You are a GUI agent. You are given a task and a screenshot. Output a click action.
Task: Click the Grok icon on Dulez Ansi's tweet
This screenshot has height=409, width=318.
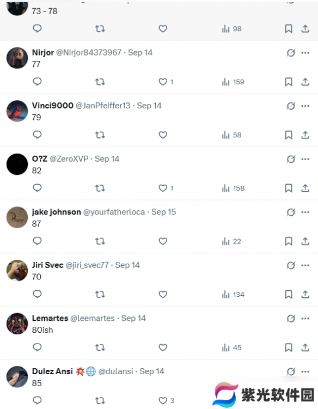(x=291, y=371)
